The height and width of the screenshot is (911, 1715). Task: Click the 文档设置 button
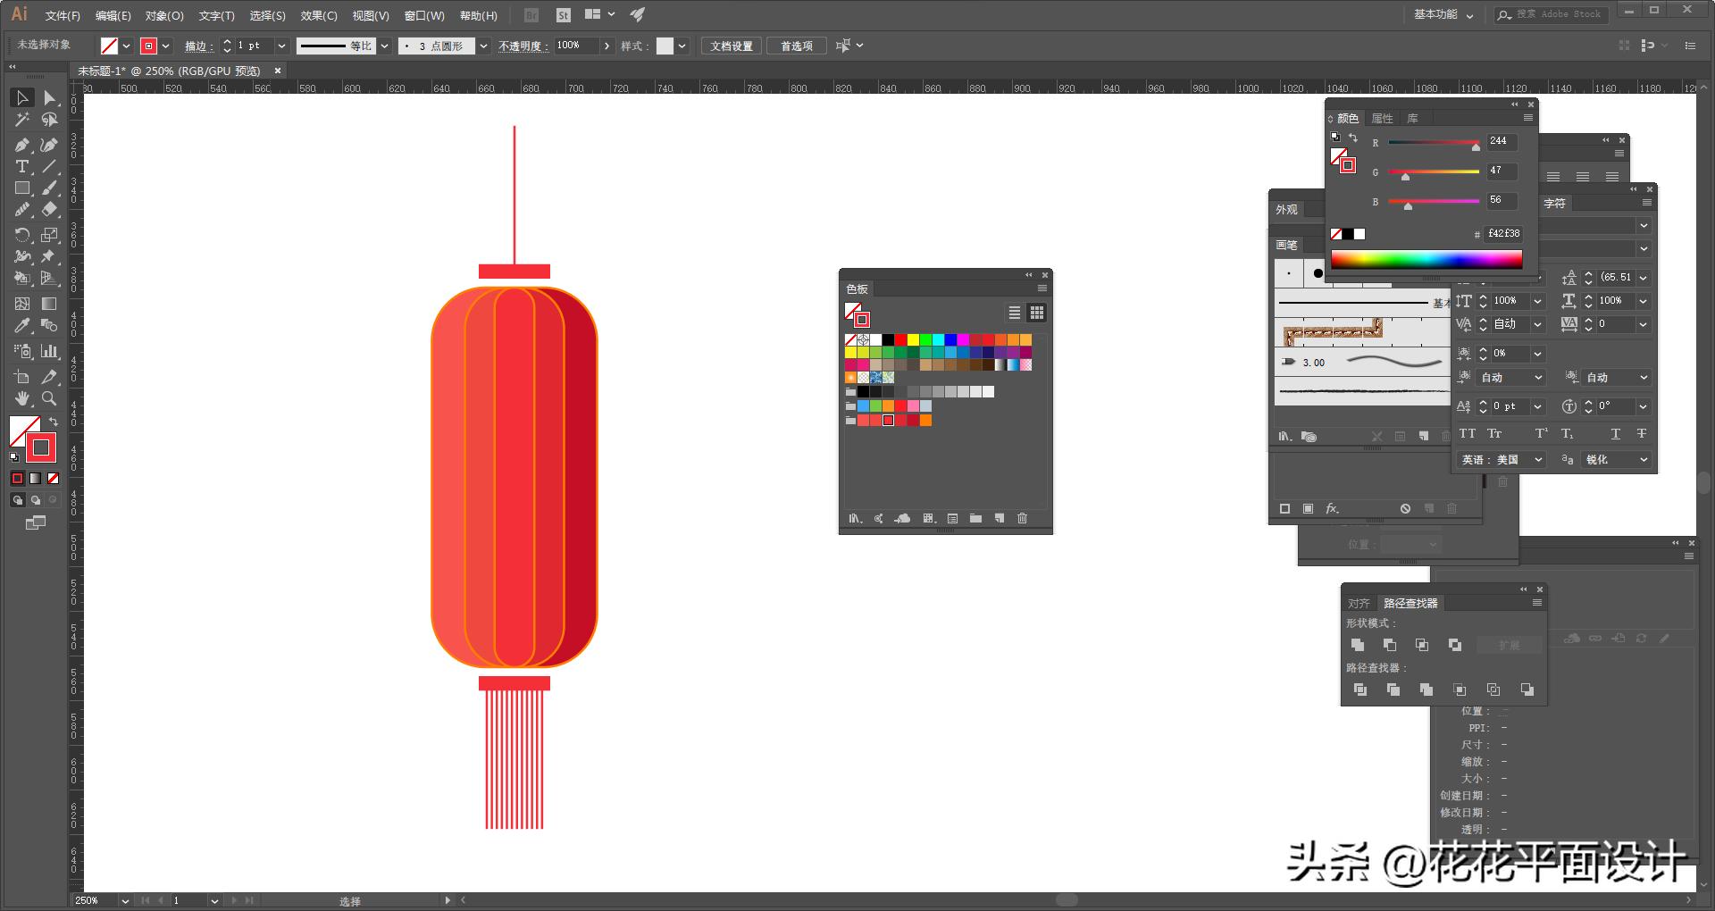pos(732,46)
